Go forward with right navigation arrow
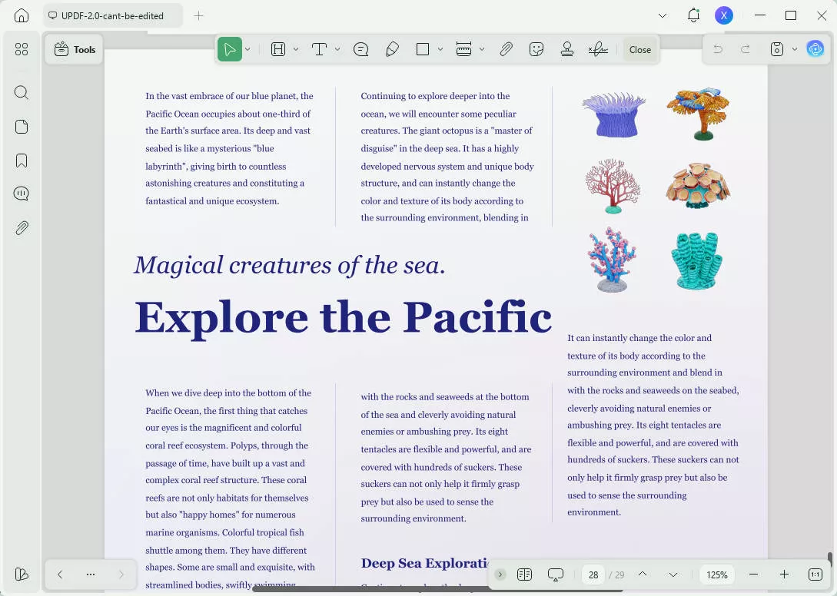This screenshot has width=837, height=596. pyautogui.click(x=121, y=574)
